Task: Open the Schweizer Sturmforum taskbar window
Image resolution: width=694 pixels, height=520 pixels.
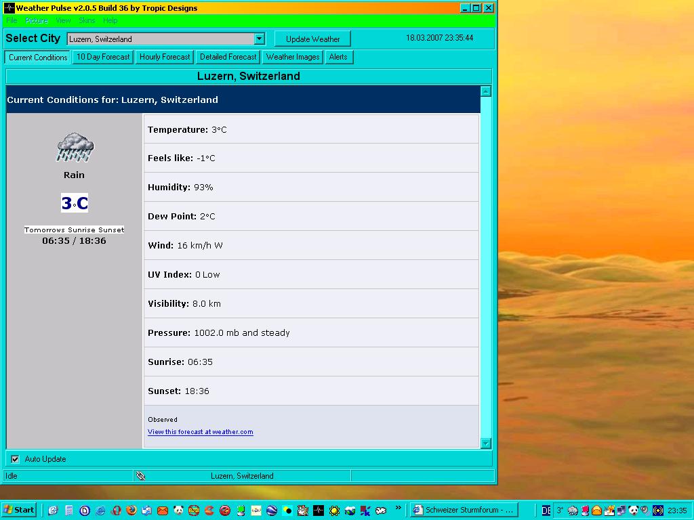Action: click(464, 511)
